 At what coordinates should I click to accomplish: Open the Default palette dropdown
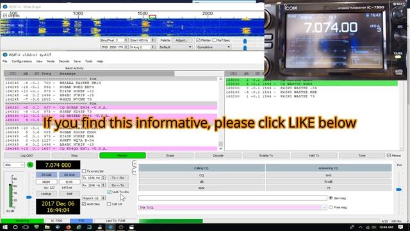pyautogui.click(x=176, y=47)
